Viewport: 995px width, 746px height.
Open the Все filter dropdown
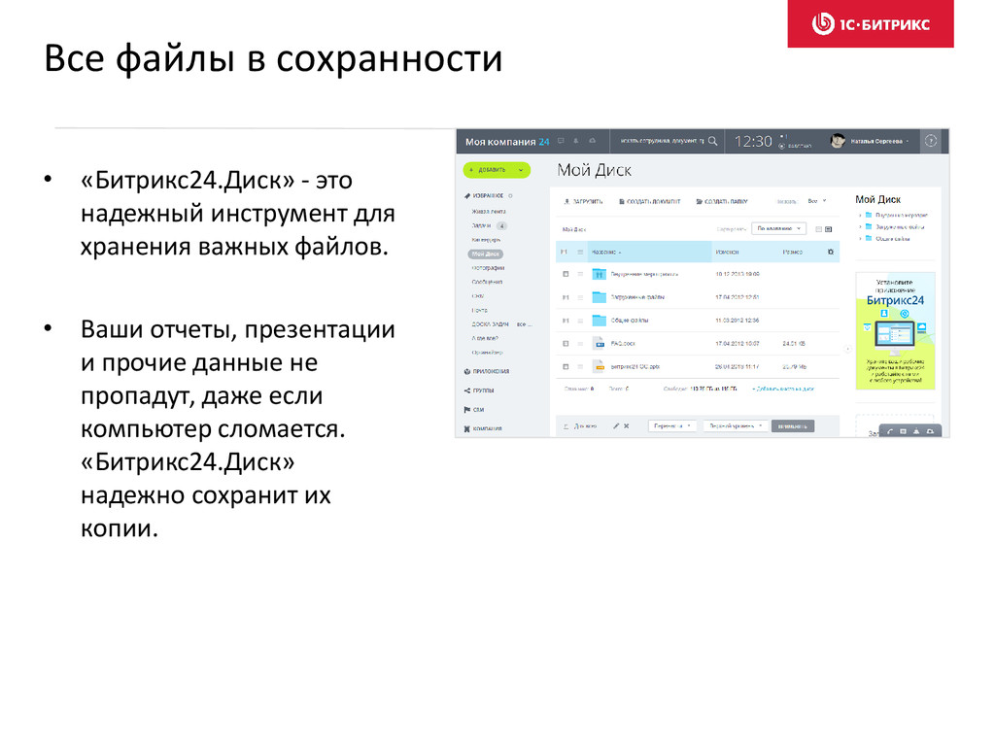pyautogui.click(x=816, y=201)
